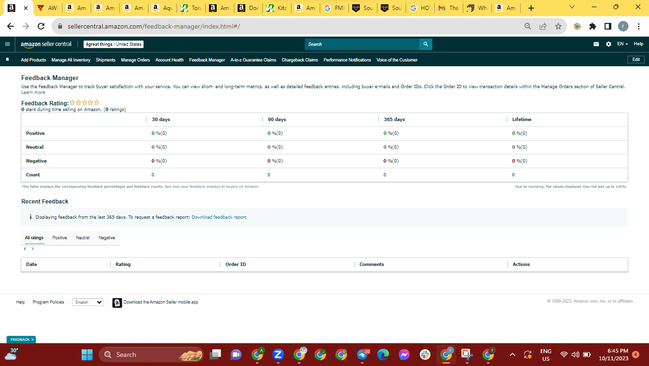The image size is (649, 366).
Task: Click the Windows taskbar Search box
Action: pyautogui.click(x=151, y=355)
